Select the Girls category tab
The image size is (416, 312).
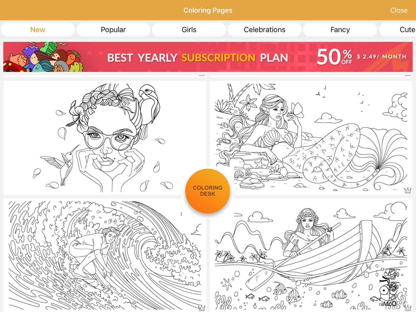(x=189, y=30)
